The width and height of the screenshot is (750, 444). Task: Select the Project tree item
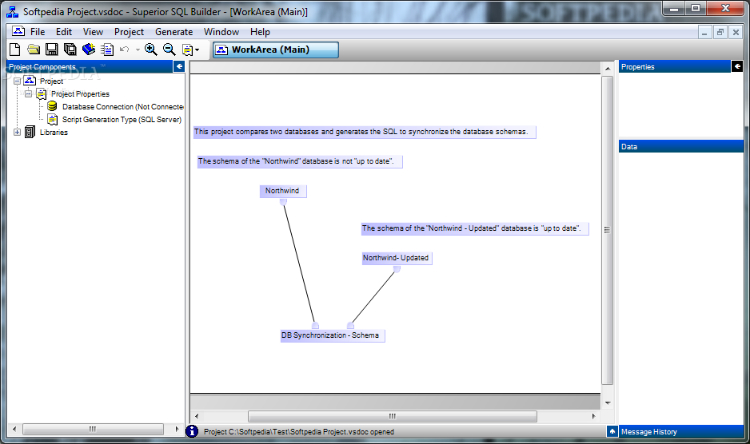coord(51,81)
